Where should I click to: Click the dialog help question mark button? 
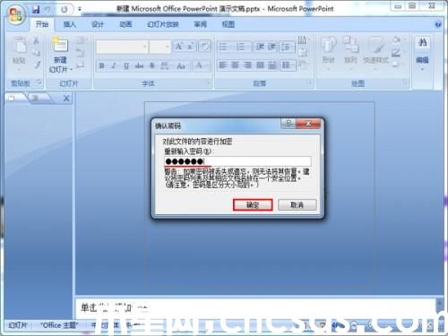click(x=289, y=124)
